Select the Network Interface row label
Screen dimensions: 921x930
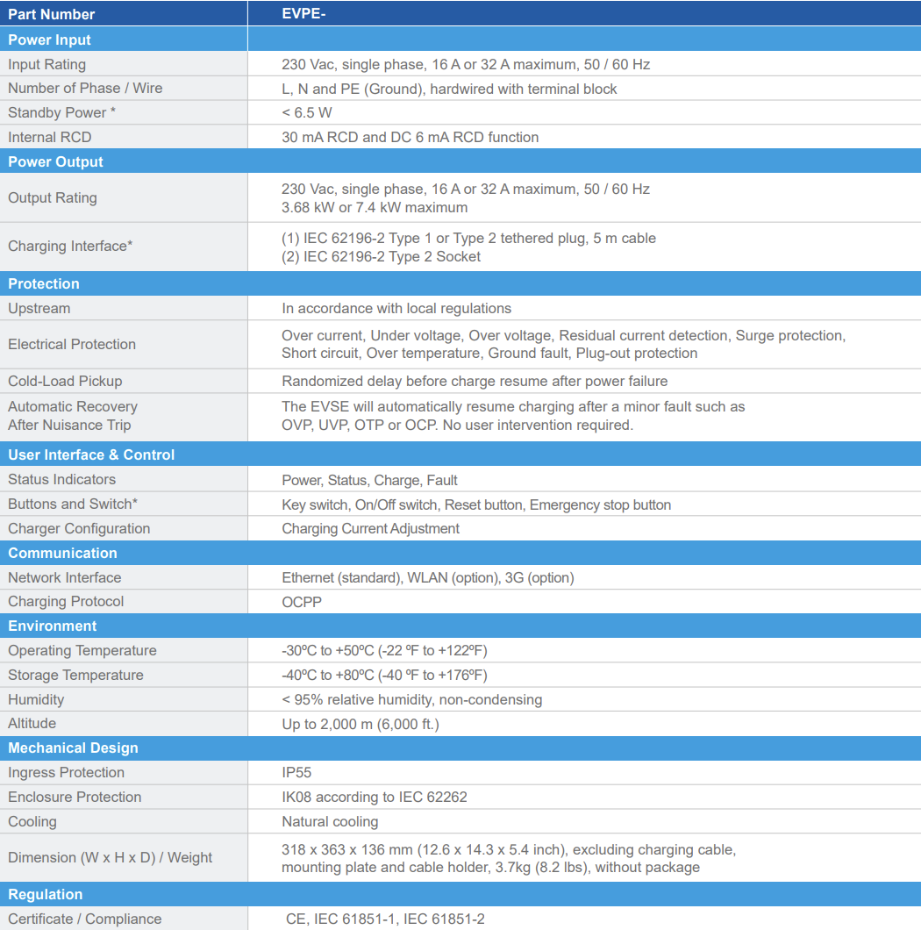(x=65, y=577)
